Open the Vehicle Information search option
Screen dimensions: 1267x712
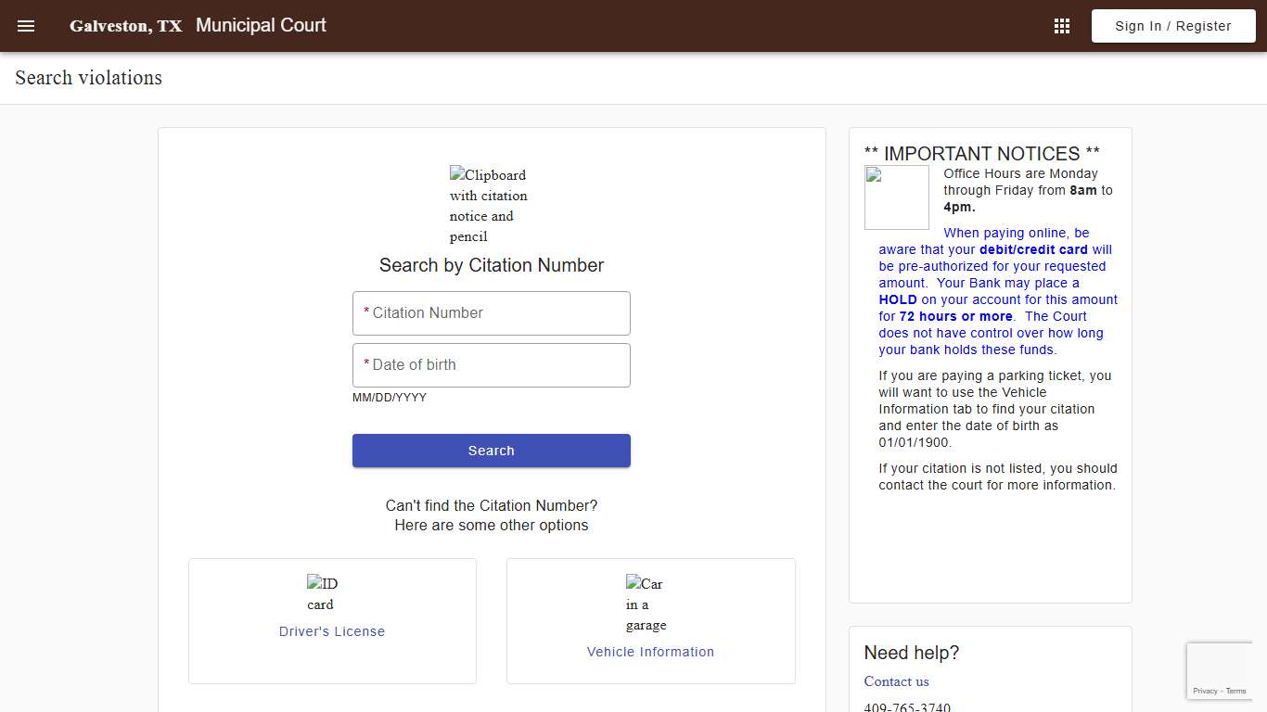pyautogui.click(x=650, y=652)
